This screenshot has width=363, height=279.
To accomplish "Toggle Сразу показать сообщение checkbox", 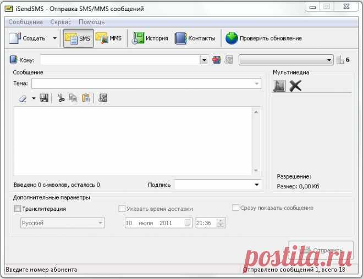I will pyautogui.click(x=235, y=208).
